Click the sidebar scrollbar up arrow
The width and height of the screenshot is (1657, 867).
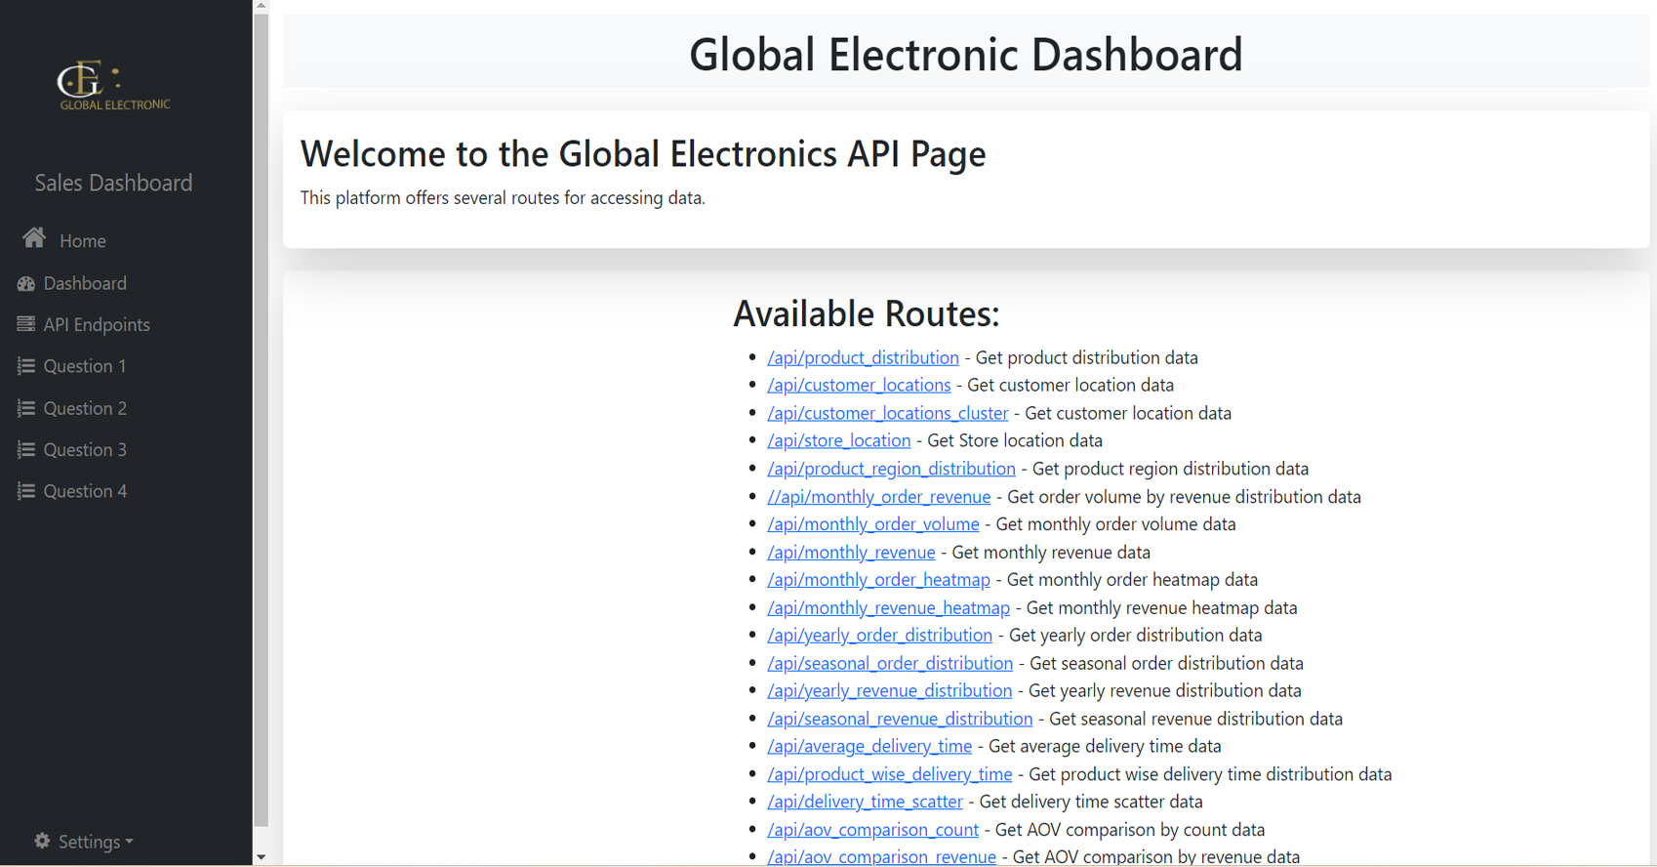261,7
